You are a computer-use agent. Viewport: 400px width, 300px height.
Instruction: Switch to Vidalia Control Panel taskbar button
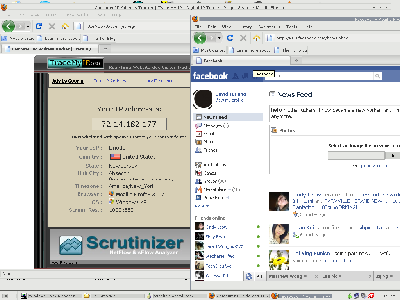176,296
